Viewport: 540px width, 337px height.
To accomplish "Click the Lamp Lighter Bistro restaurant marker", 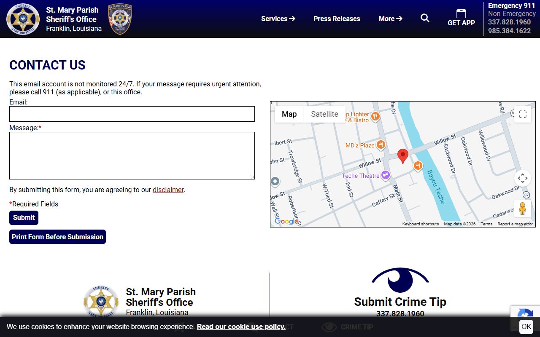I will click(375, 116).
